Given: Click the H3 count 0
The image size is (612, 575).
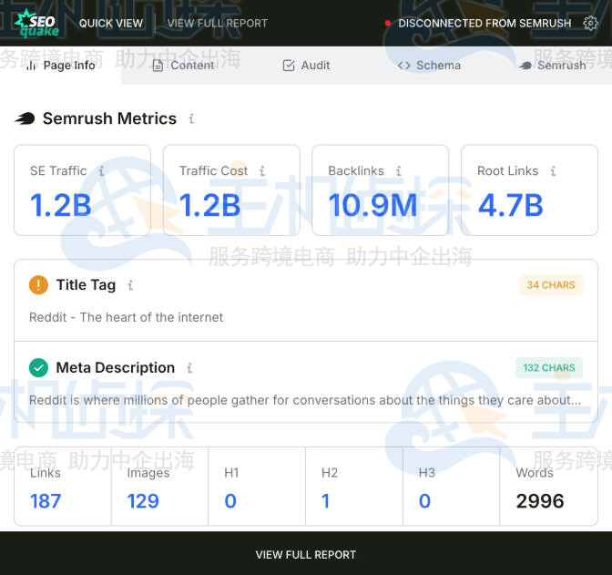Looking at the screenshot, I should [x=424, y=501].
